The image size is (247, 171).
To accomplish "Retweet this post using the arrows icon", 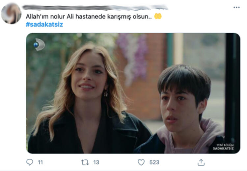I will pyautogui.click(x=85, y=162).
